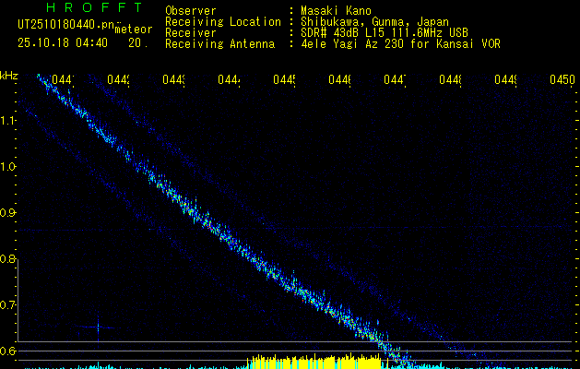Click the 1.1 kHz frequency tick
Screen dimensions: 580x369
click(8, 121)
